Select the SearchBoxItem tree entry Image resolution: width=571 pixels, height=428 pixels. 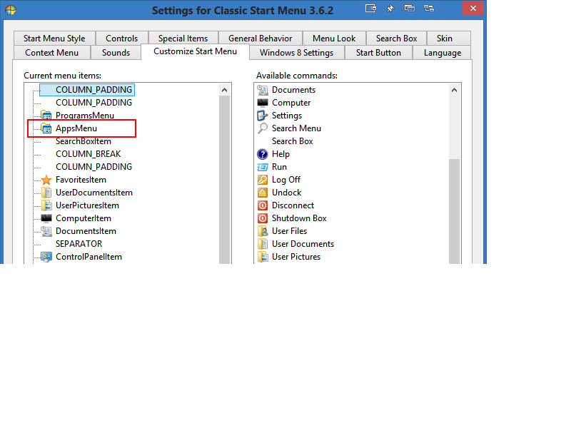tap(84, 141)
